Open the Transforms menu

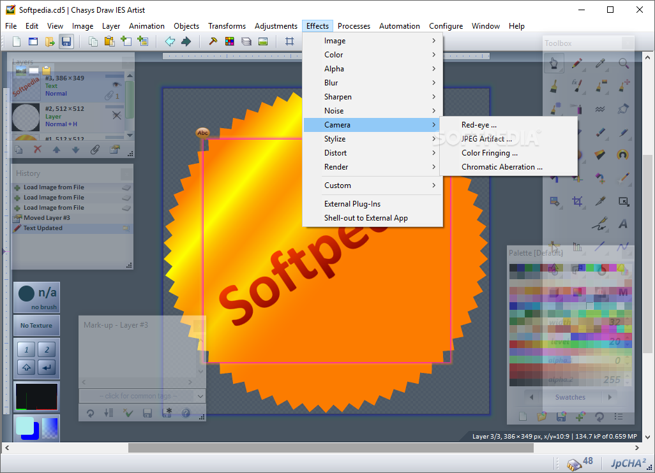coord(227,26)
